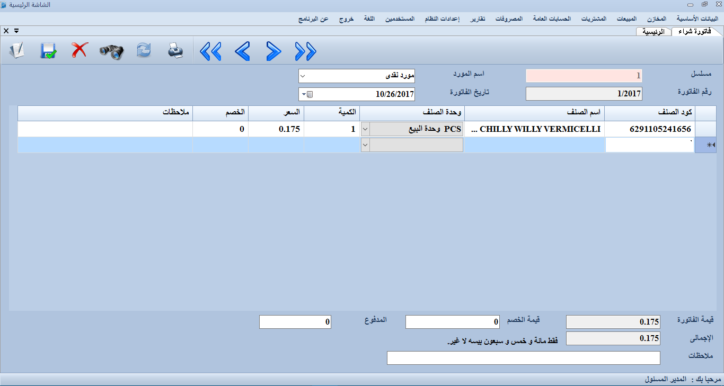Open the المصروفات menu
Image resolution: width=724 pixels, height=386 pixels.
tap(509, 19)
